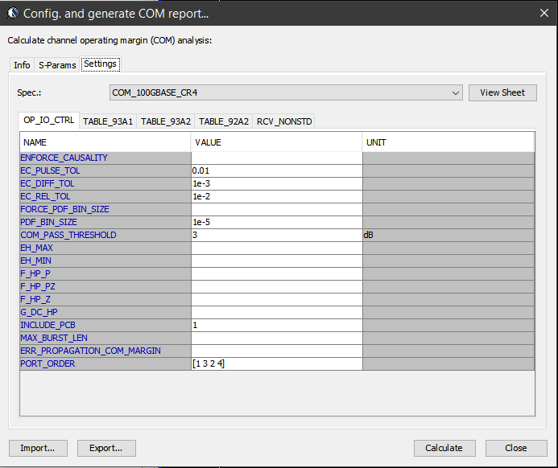
Task: Select the INCLUDE_PCB value cell
Action: [x=276, y=325]
